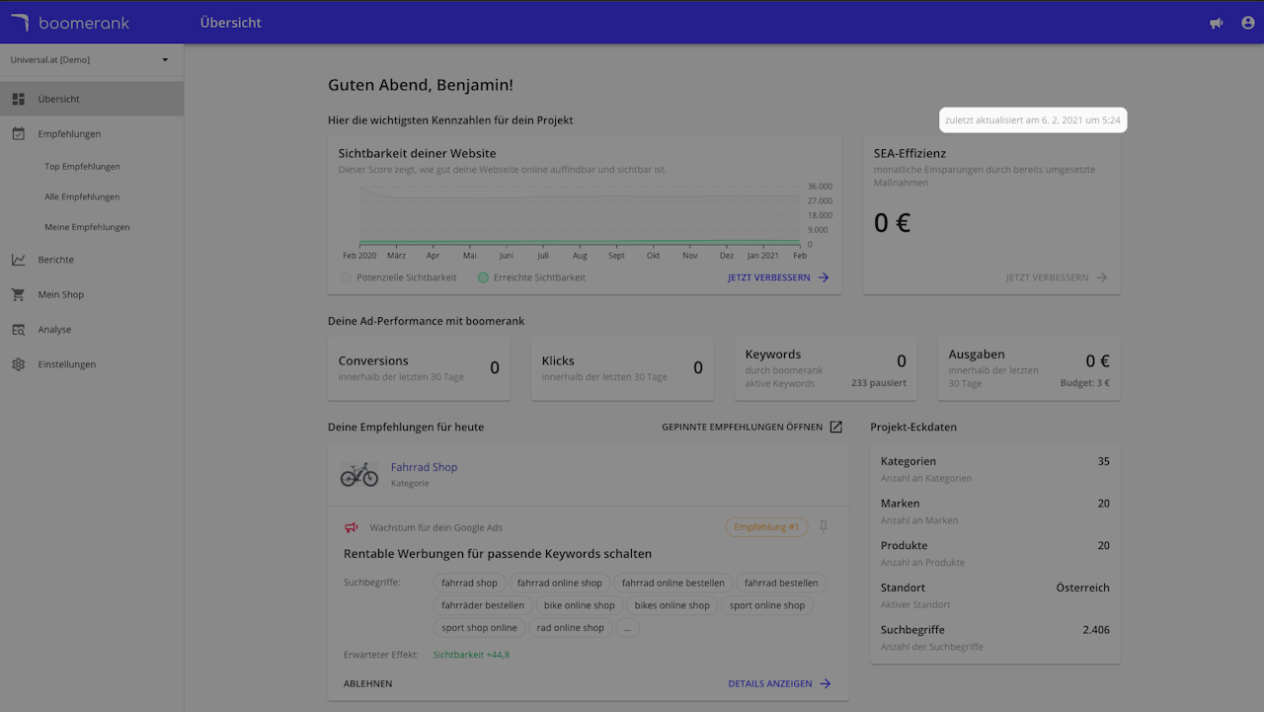Go to Übersicht in the sidebar

tap(92, 99)
